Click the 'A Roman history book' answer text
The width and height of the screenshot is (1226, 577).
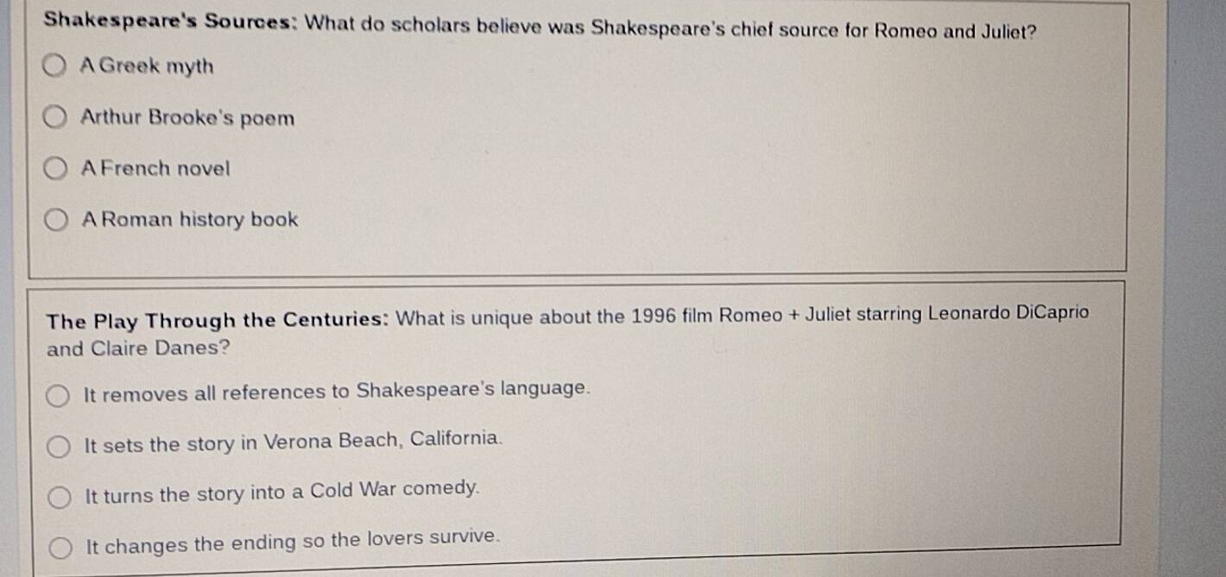[x=190, y=220]
